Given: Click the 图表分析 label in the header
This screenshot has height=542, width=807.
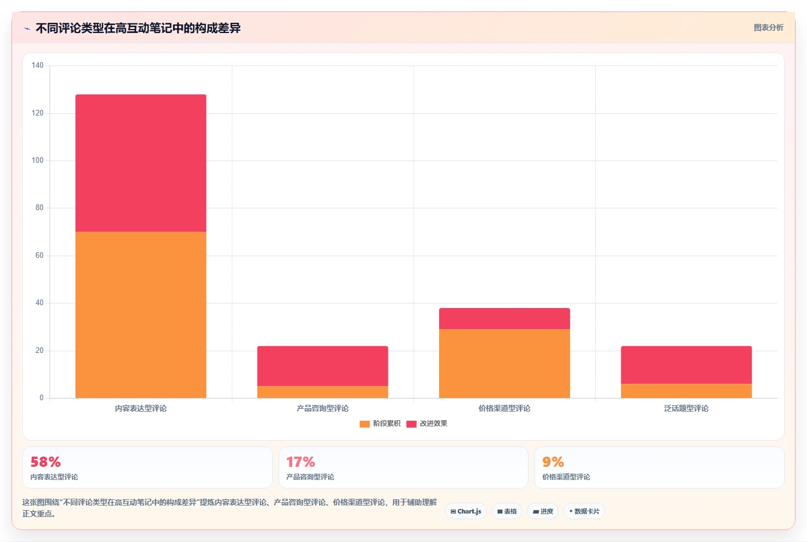Looking at the screenshot, I should (768, 27).
